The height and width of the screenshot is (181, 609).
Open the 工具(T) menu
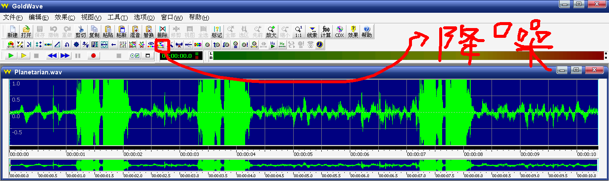pos(117,17)
